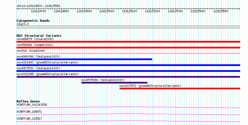Image resolution: width=248 pixels, height=125 pixels.
Task: Select the 11q23.3 band label
Action: [23, 24]
